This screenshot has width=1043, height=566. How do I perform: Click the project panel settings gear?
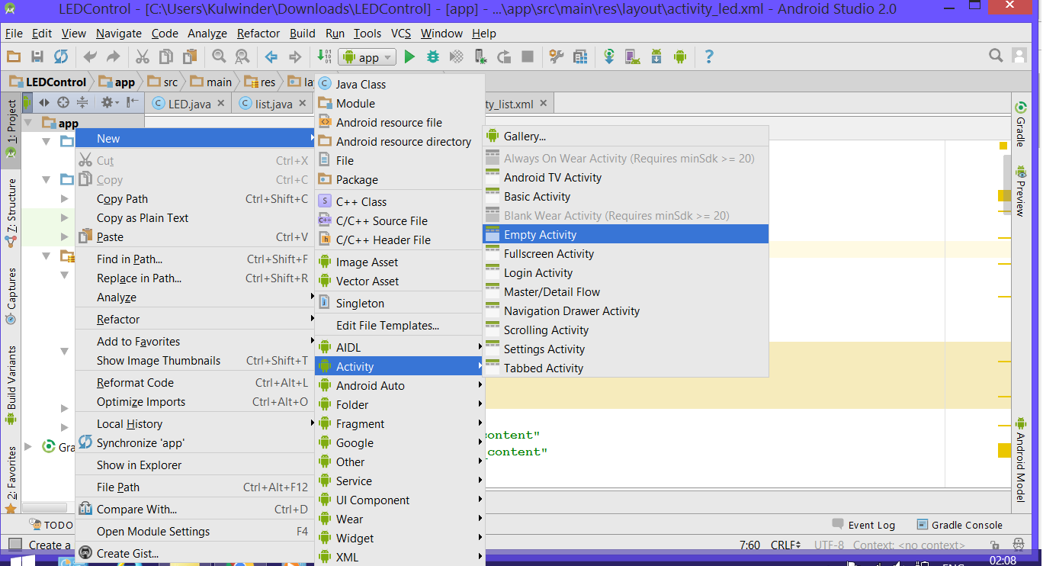[x=108, y=102]
